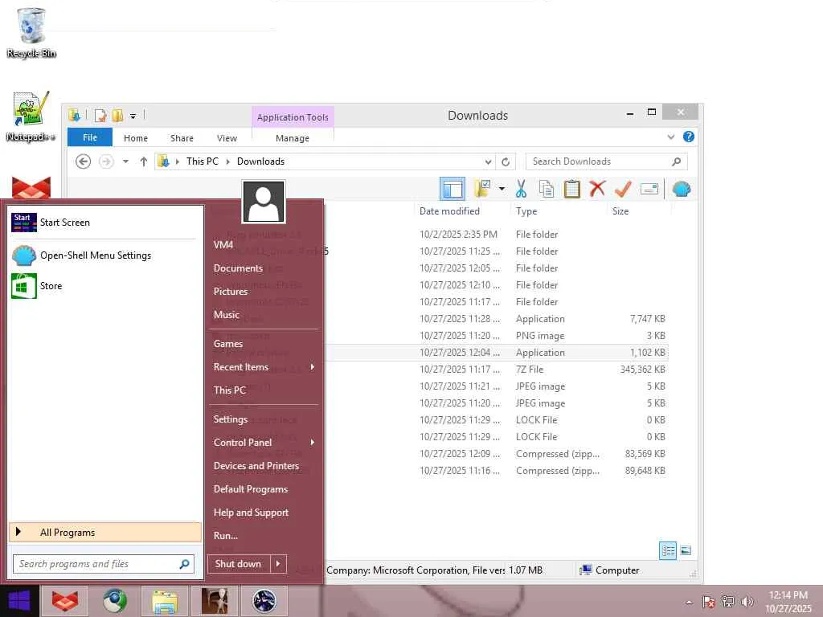This screenshot has width=823, height=617.
Task: Open the Chromium browser taskbar icon
Action: [115, 601]
